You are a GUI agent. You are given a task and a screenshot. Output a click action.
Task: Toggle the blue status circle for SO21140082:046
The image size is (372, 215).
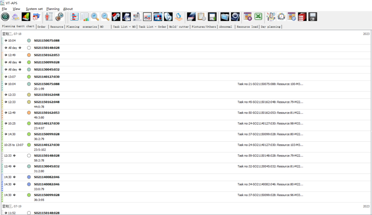click(29, 177)
